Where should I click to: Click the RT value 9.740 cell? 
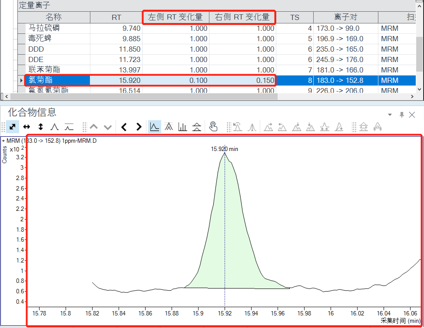click(x=116, y=28)
